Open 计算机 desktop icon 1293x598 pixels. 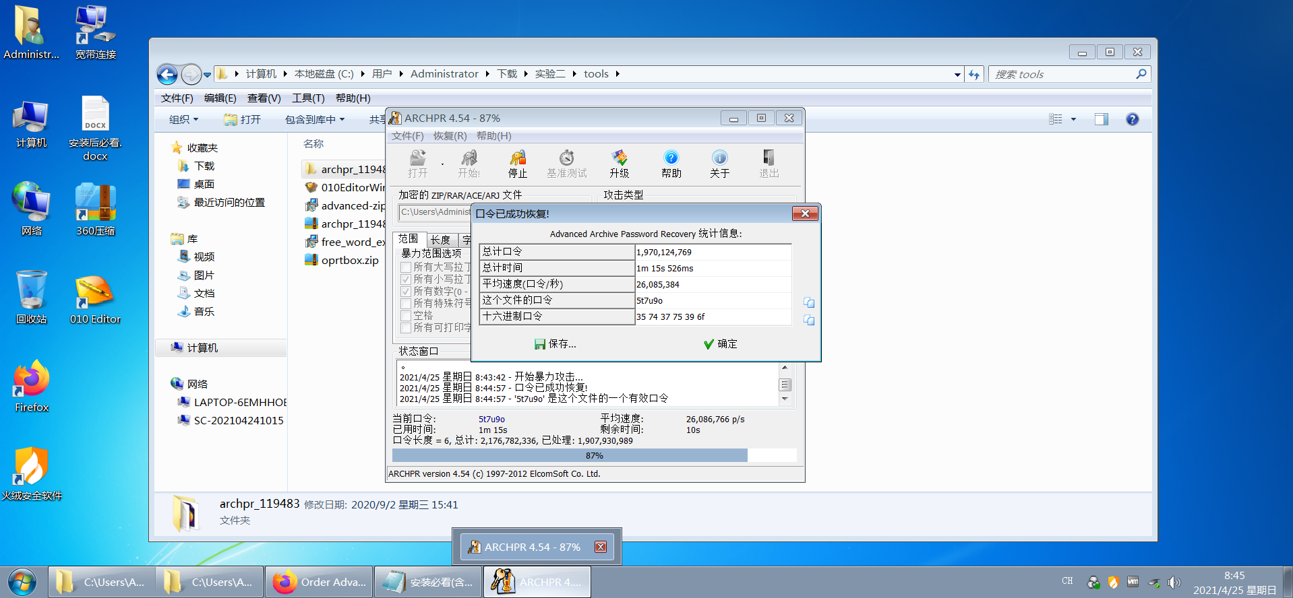click(x=32, y=125)
